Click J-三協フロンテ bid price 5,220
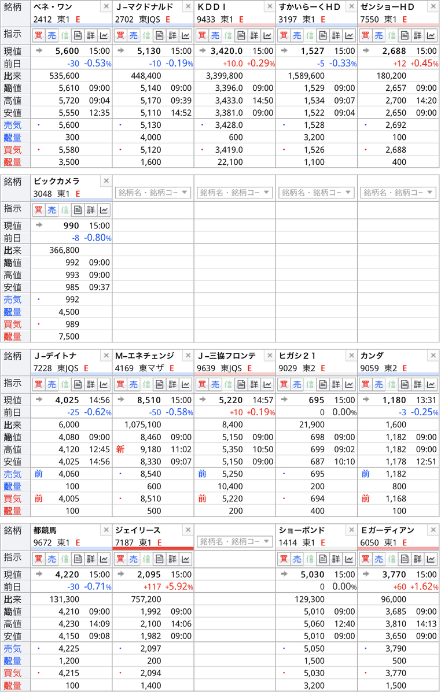 tap(231, 498)
